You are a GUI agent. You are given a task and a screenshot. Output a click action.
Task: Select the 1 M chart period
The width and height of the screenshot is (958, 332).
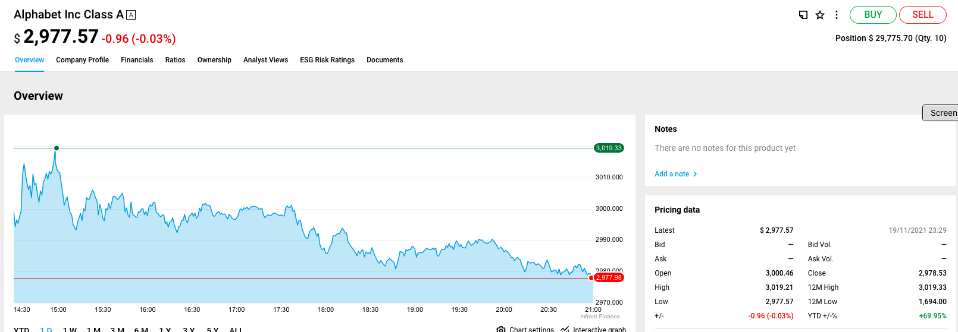coord(93,330)
